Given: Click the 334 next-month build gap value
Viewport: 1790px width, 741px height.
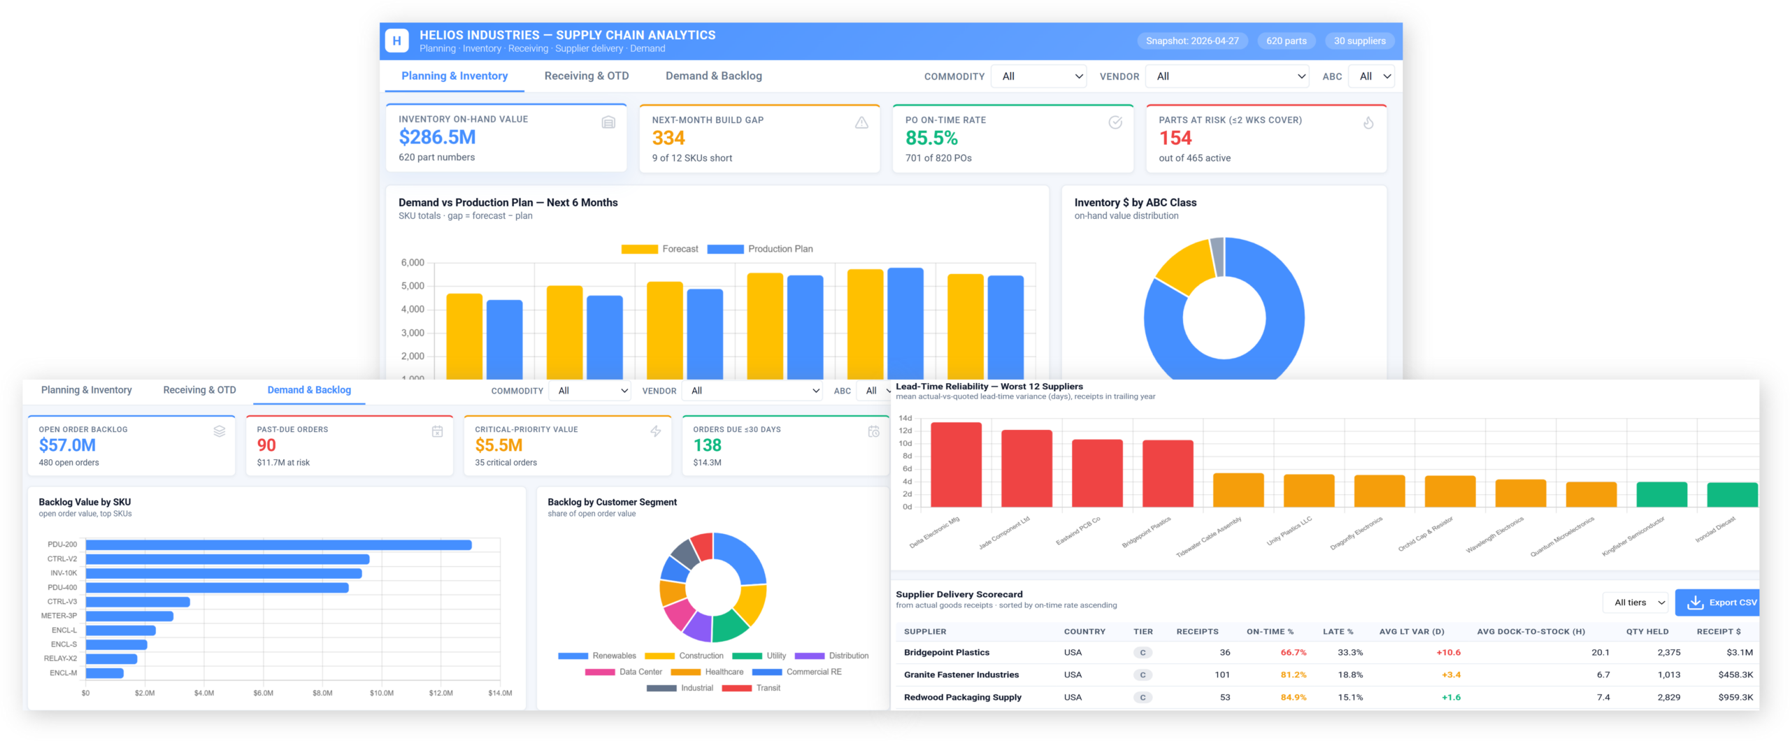Looking at the screenshot, I should (668, 138).
